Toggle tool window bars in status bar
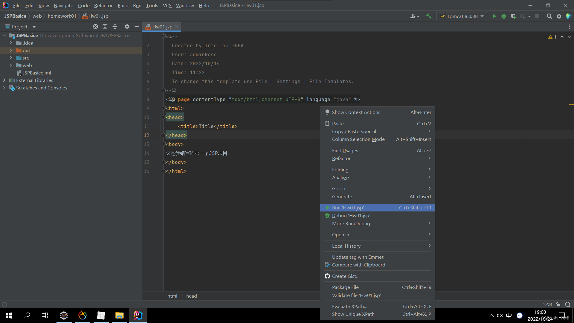 4,304
